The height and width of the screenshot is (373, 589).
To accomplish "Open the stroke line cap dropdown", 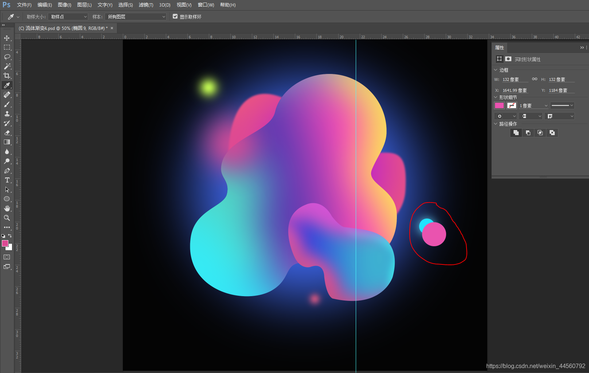I will click(531, 116).
